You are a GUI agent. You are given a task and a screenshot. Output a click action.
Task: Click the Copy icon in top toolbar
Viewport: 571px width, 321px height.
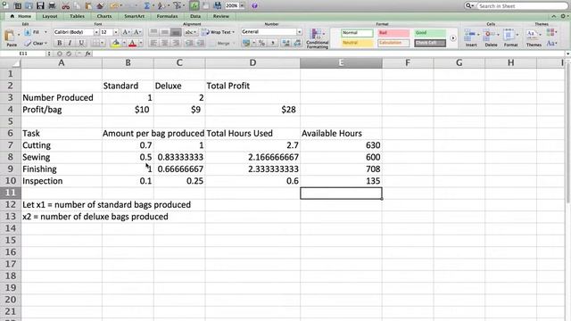(x=78, y=6)
